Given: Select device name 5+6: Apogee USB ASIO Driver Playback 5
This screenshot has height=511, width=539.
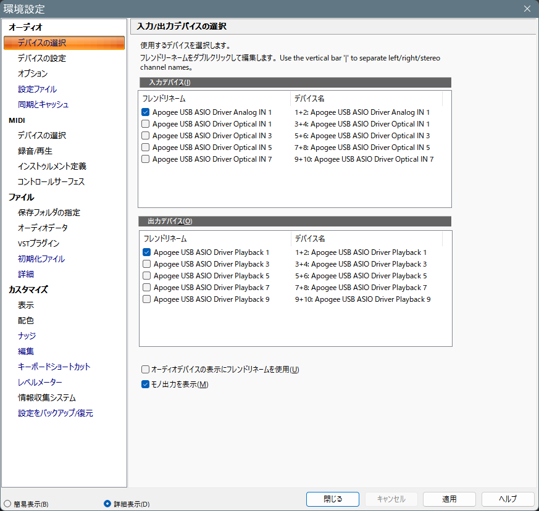Looking at the screenshot, I should tap(361, 276).
